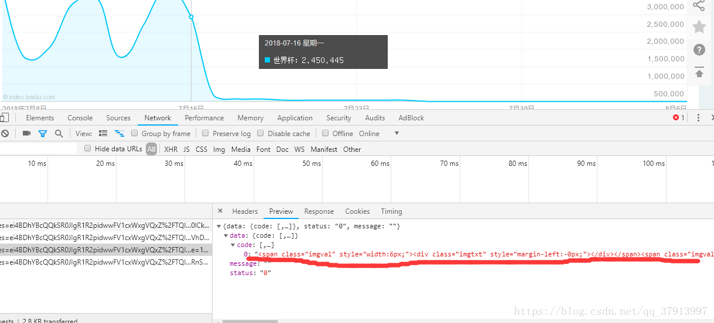Filter requests by Manifest type
The image size is (714, 323).
click(x=324, y=150)
